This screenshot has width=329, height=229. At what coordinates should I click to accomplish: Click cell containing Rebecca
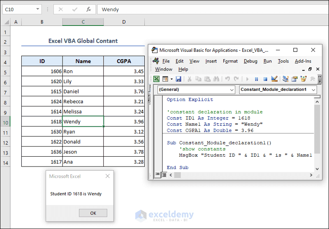(83, 102)
